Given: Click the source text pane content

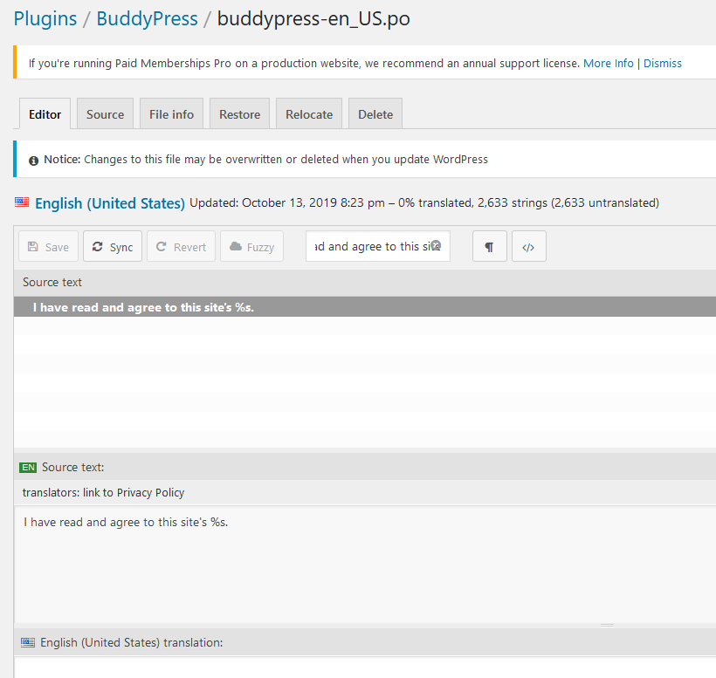Looking at the screenshot, I should click(365, 564).
